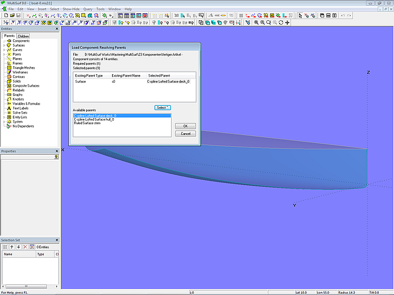The width and height of the screenshot is (394, 295).
Task: Click the Save toolbar icon
Action: (18, 16)
